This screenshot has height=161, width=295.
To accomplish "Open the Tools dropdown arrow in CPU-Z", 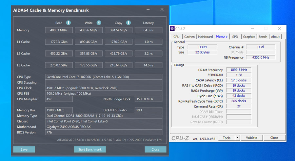I will pyautogui.click(x=237, y=138).
